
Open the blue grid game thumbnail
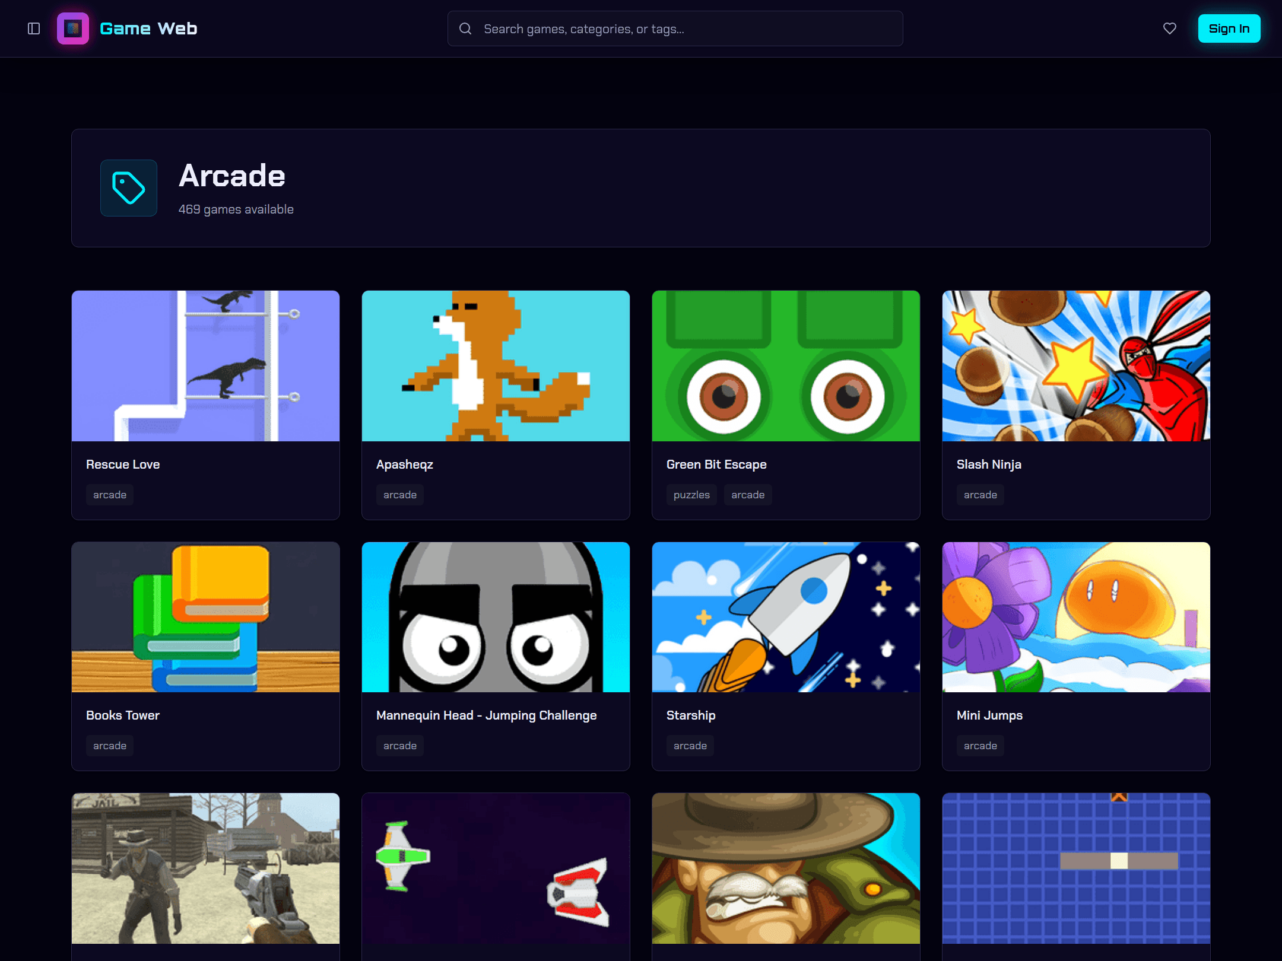[x=1076, y=868]
